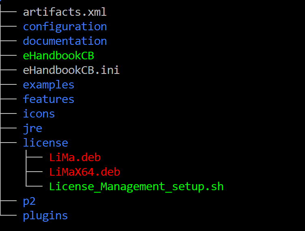The width and height of the screenshot is (305, 231).
Task: Click the License_Management_setup.sh script
Action: pos(137,187)
